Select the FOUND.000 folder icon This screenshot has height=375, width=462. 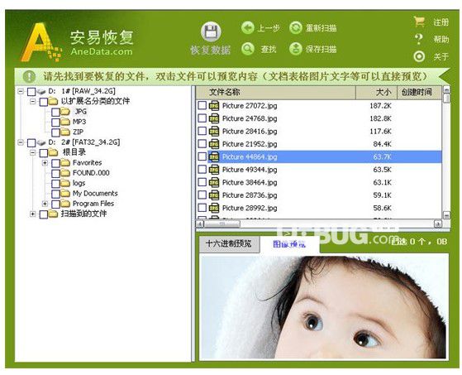(65, 173)
